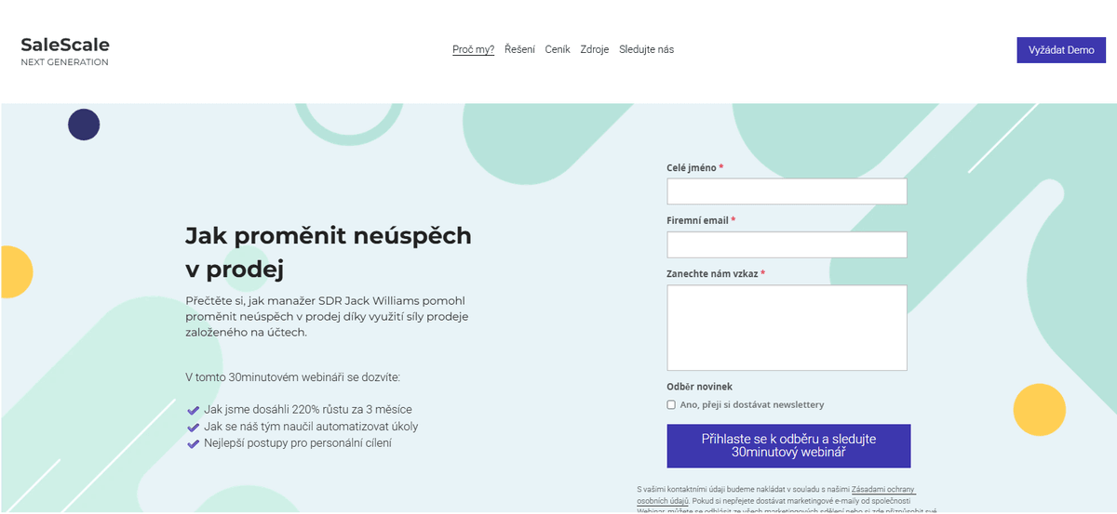1117x514 pixels.
Task: Open the Proč my? menu item
Action: click(x=473, y=49)
